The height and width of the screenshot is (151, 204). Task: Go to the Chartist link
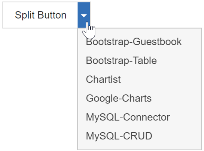(x=103, y=79)
